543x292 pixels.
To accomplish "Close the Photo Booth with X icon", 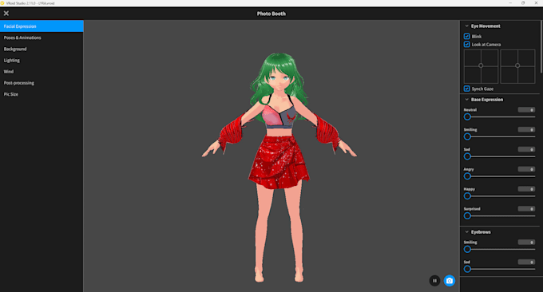I will pyautogui.click(x=6, y=14).
